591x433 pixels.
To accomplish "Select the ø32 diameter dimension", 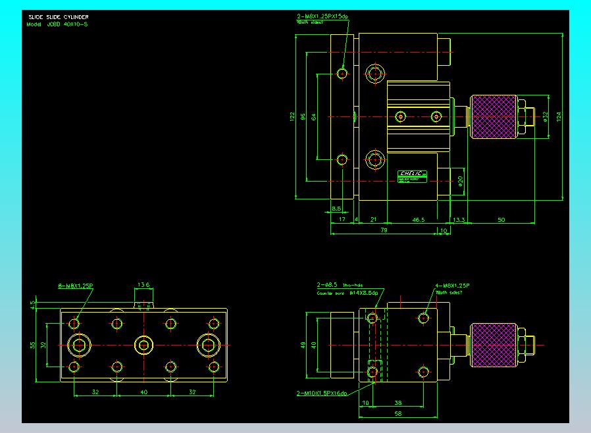I will pos(546,116).
